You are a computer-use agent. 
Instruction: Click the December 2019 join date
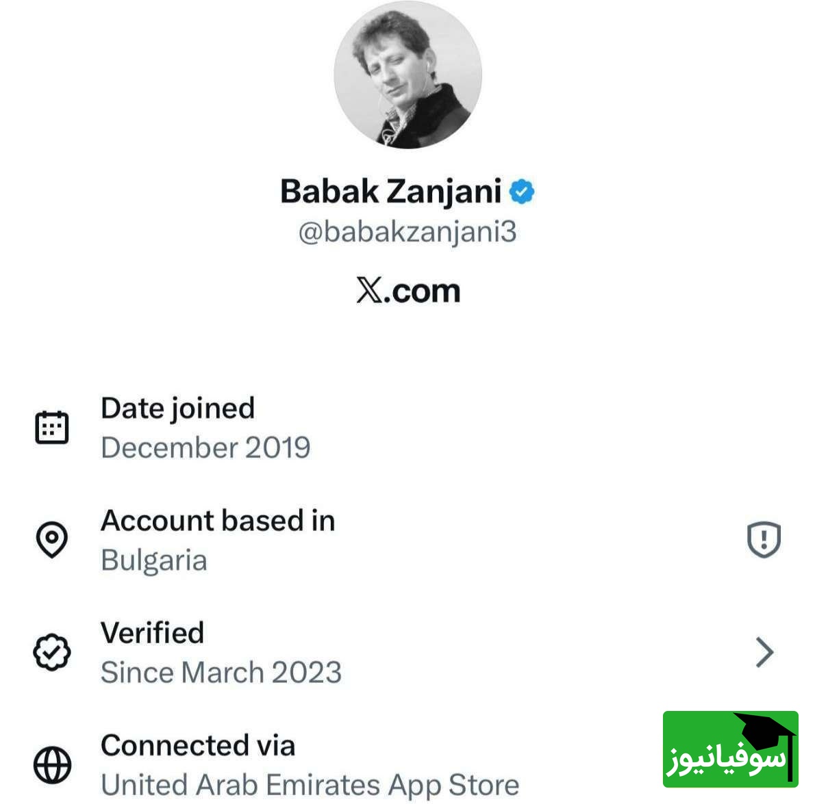tap(205, 448)
